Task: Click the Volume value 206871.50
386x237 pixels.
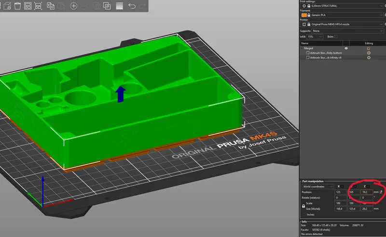Action: [x=358, y=225]
